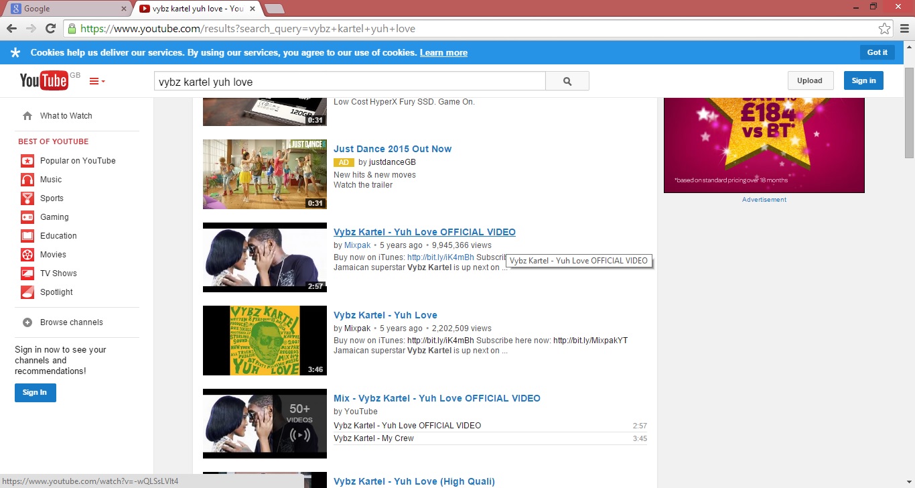Viewport: 915px width, 488px height.
Task: Click the What to Watch home icon
Action: pos(27,116)
